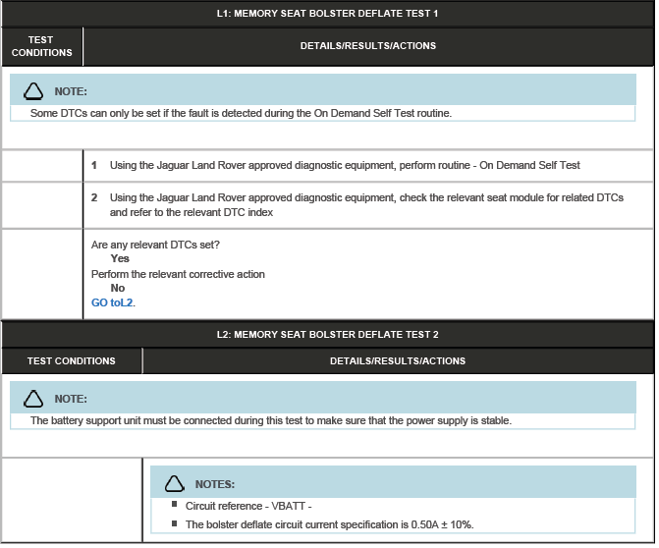The image size is (659, 548).
Task: Select the TEST CONDITIONS column header under L1
Action: 41,46
